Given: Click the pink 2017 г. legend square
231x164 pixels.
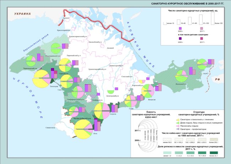Looking at the screenshot, I should [x=202, y=29].
